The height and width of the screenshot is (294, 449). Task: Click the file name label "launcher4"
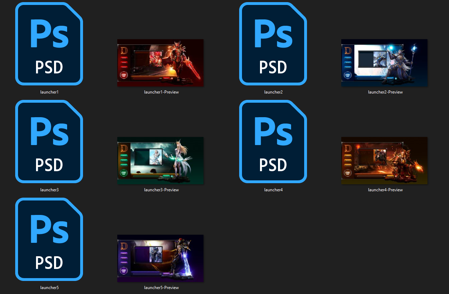[273, 190]
